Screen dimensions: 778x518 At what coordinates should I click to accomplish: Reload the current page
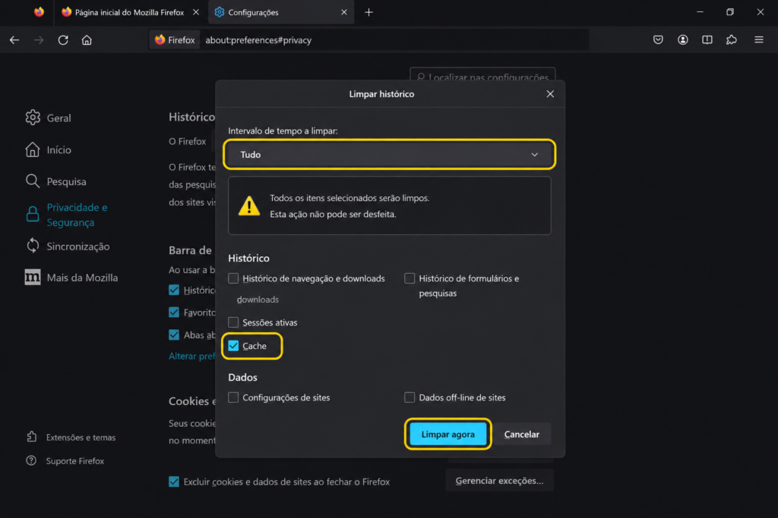pos(63,40)
